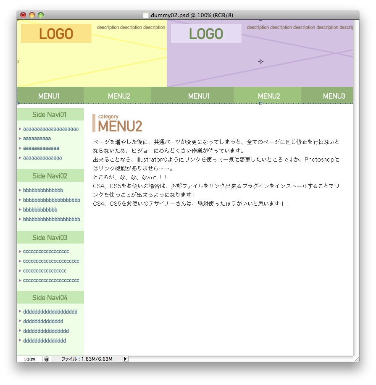The height and width of the screenshot is (385, 376).
Task: Click the Side Navi02 section header
Action: coord(50,175)
